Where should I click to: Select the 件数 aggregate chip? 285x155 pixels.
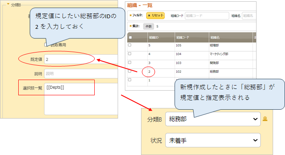click(149, 26)
